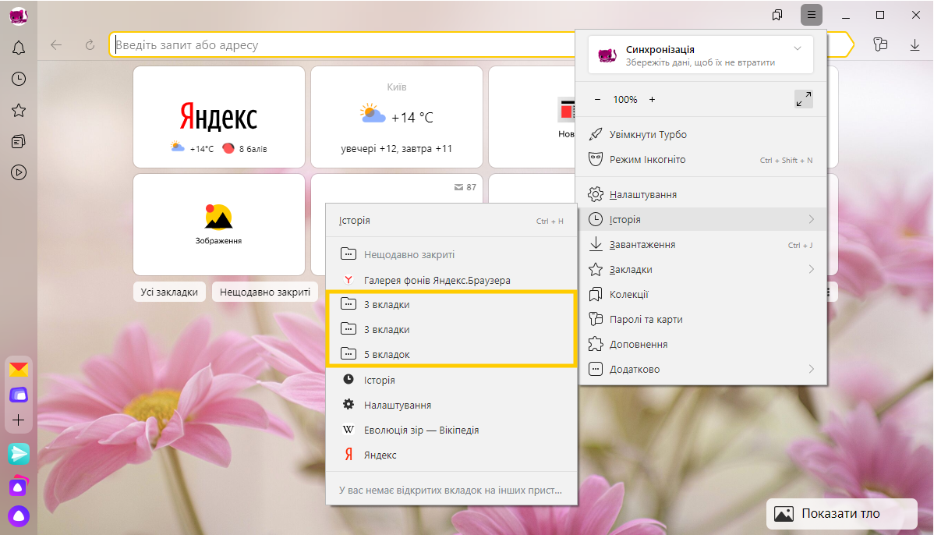Reopen Яндекс page from history list
Screen dimensions: 934x535
(451, 455)
